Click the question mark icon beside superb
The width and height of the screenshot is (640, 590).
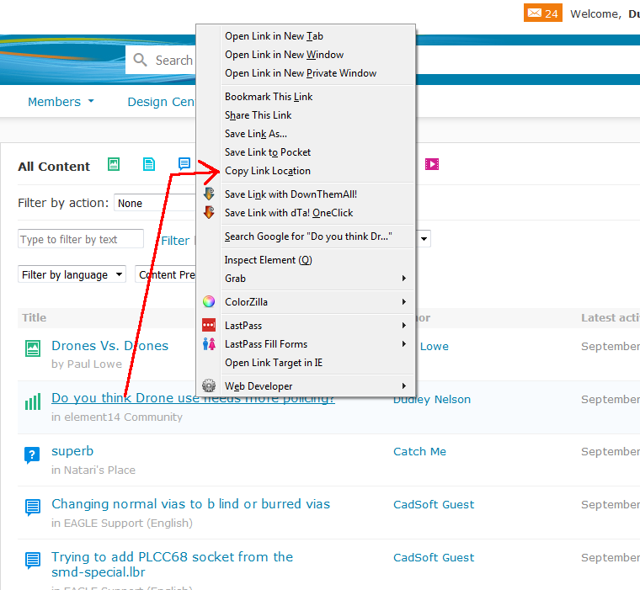click(32, 454)
